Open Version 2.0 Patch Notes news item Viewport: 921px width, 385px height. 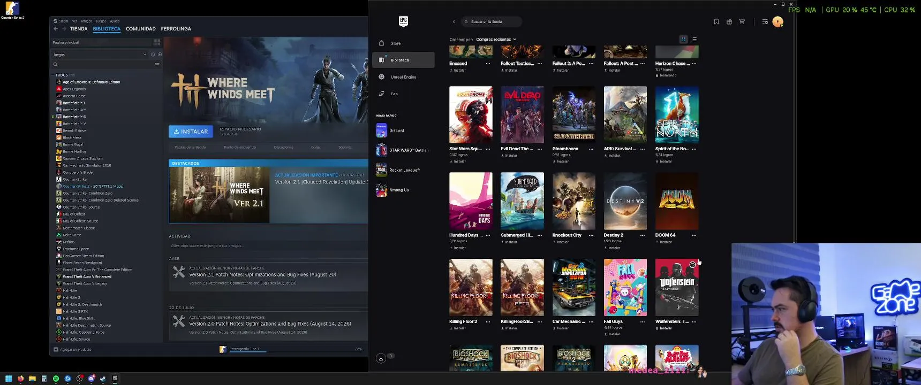click(x=268, y=327)
